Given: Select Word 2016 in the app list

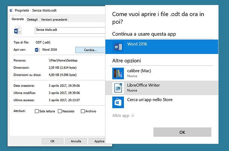Looking at the screenshot, I should click(162, 47).
